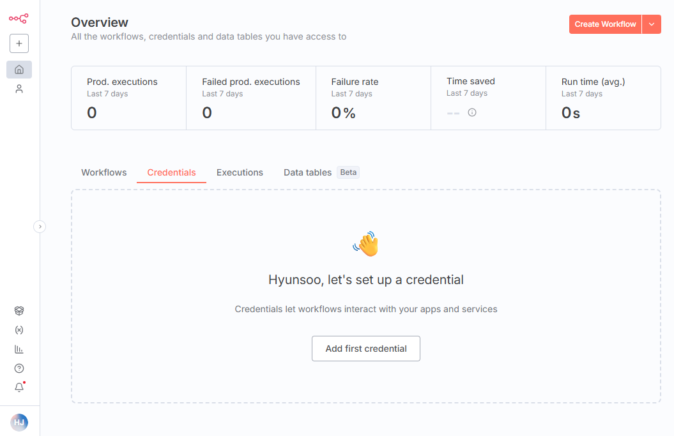Image resolution: width=674 pixels, height=436 pixels.
Task: Expand the collapsed sidebar arrow
Action: pyautogui.click(x=40, y=227)
